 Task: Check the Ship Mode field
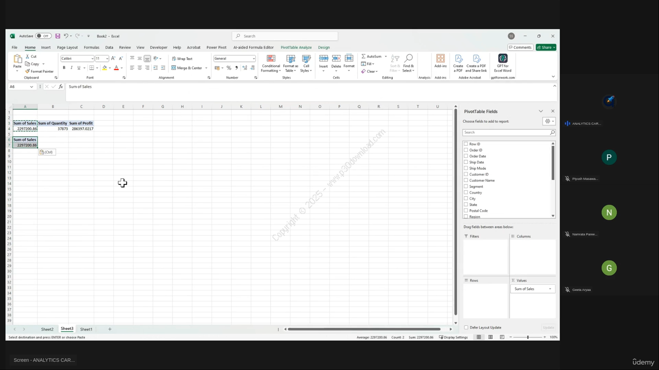(x=466, y=168)
